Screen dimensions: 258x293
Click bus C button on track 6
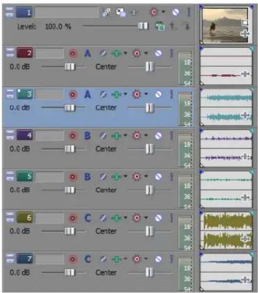tap(88, 218)
